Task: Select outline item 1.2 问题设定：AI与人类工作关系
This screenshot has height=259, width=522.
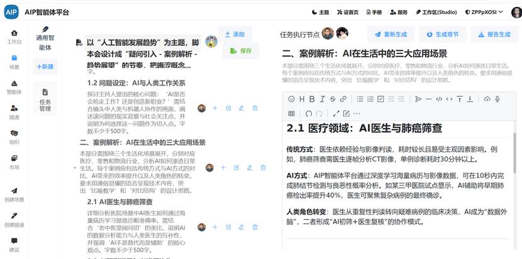Action: [136, 83]
